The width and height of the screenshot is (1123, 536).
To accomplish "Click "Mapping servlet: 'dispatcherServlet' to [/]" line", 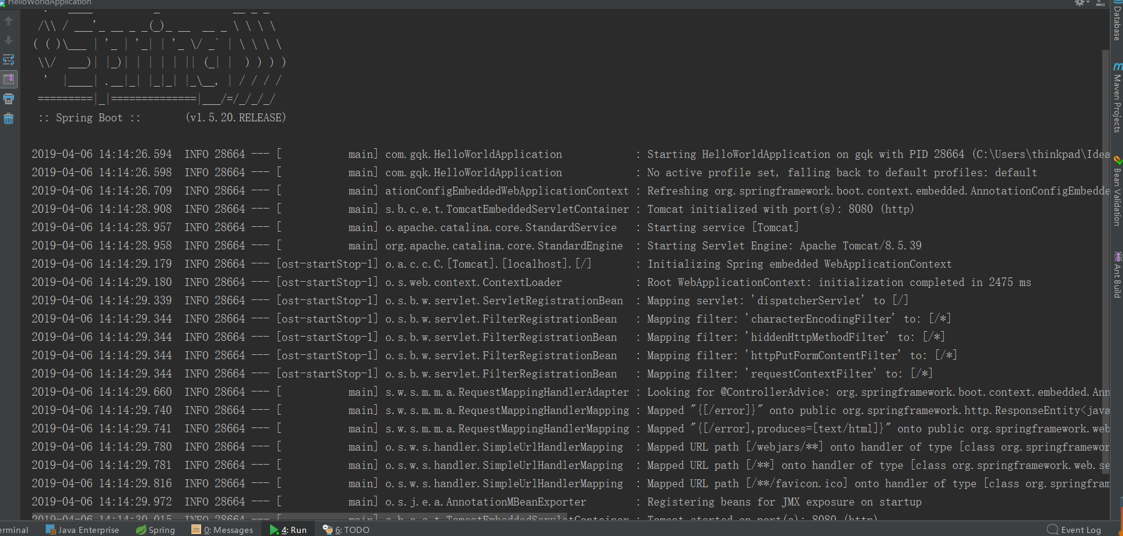I will click(777, 301).
